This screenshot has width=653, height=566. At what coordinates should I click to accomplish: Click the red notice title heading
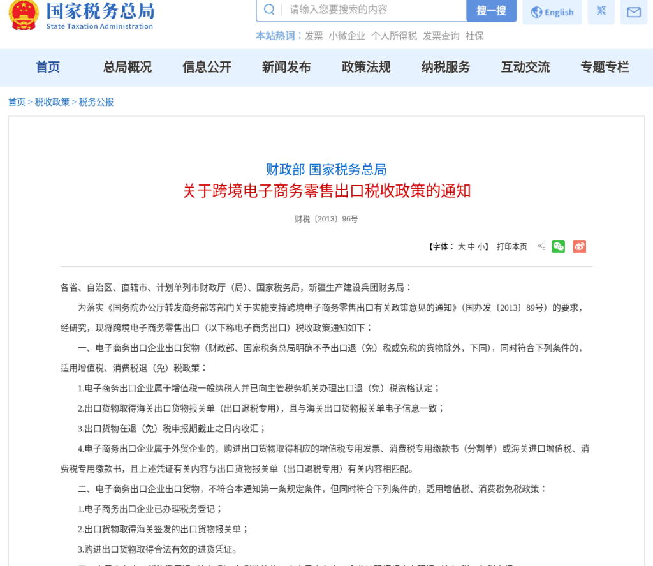[327, 191]
